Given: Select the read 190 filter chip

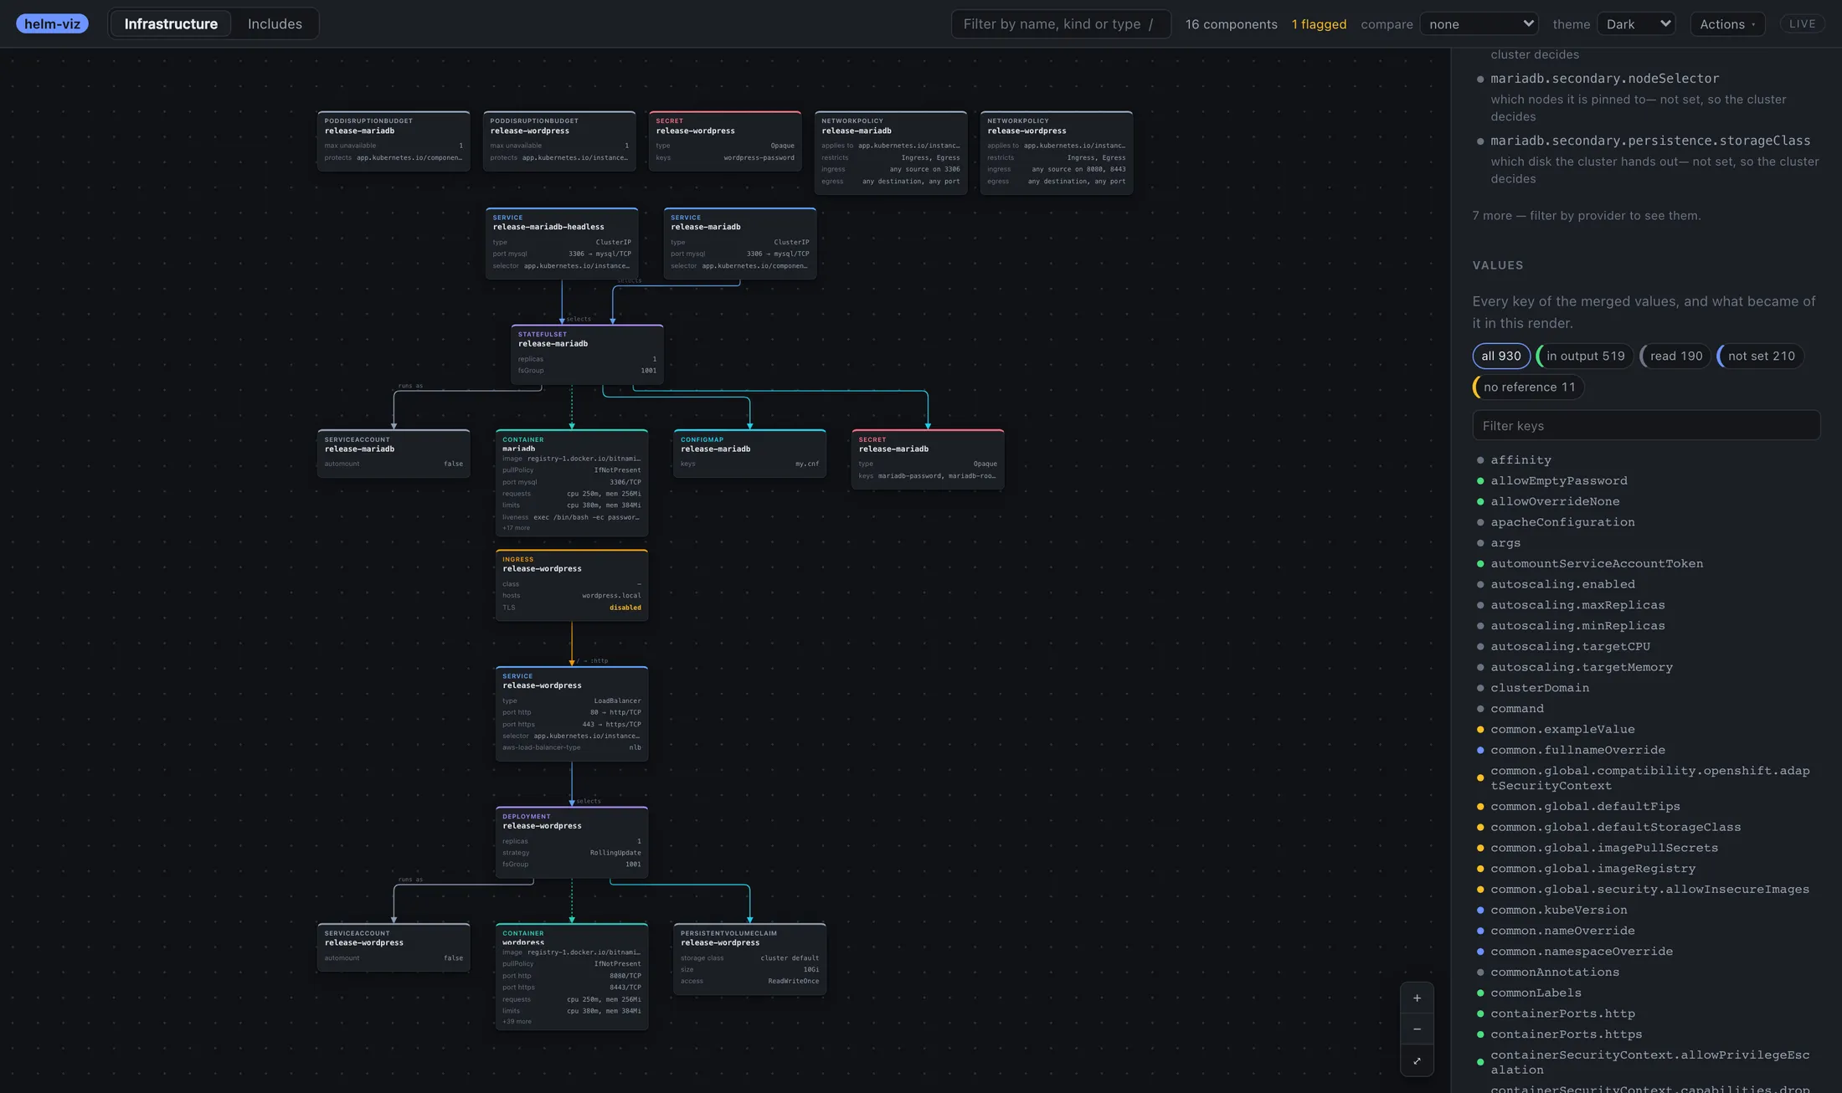Looking at the screenshot, I should point(1675,356).
